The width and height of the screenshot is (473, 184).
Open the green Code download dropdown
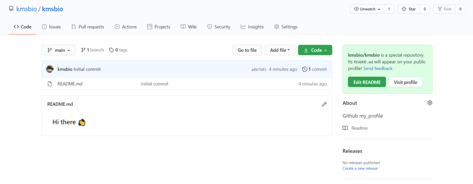(315, 50)
